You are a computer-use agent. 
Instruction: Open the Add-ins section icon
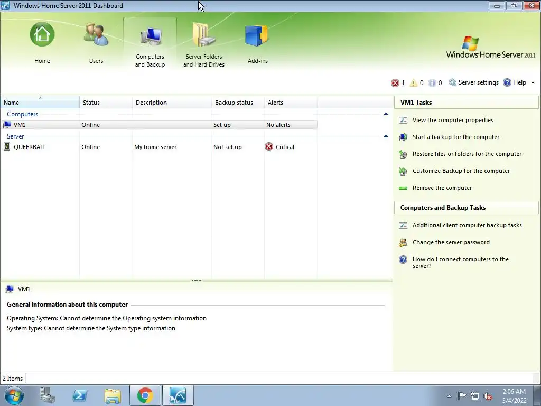(257, 35)
